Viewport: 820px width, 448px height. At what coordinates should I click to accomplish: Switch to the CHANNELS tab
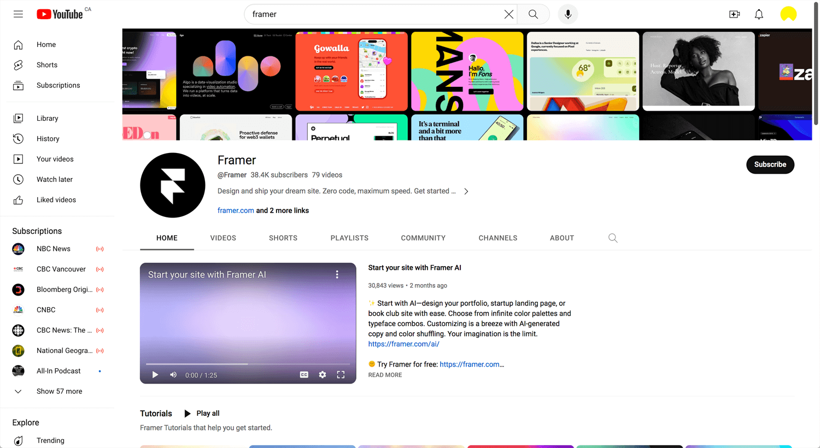(x=498, y=238)
